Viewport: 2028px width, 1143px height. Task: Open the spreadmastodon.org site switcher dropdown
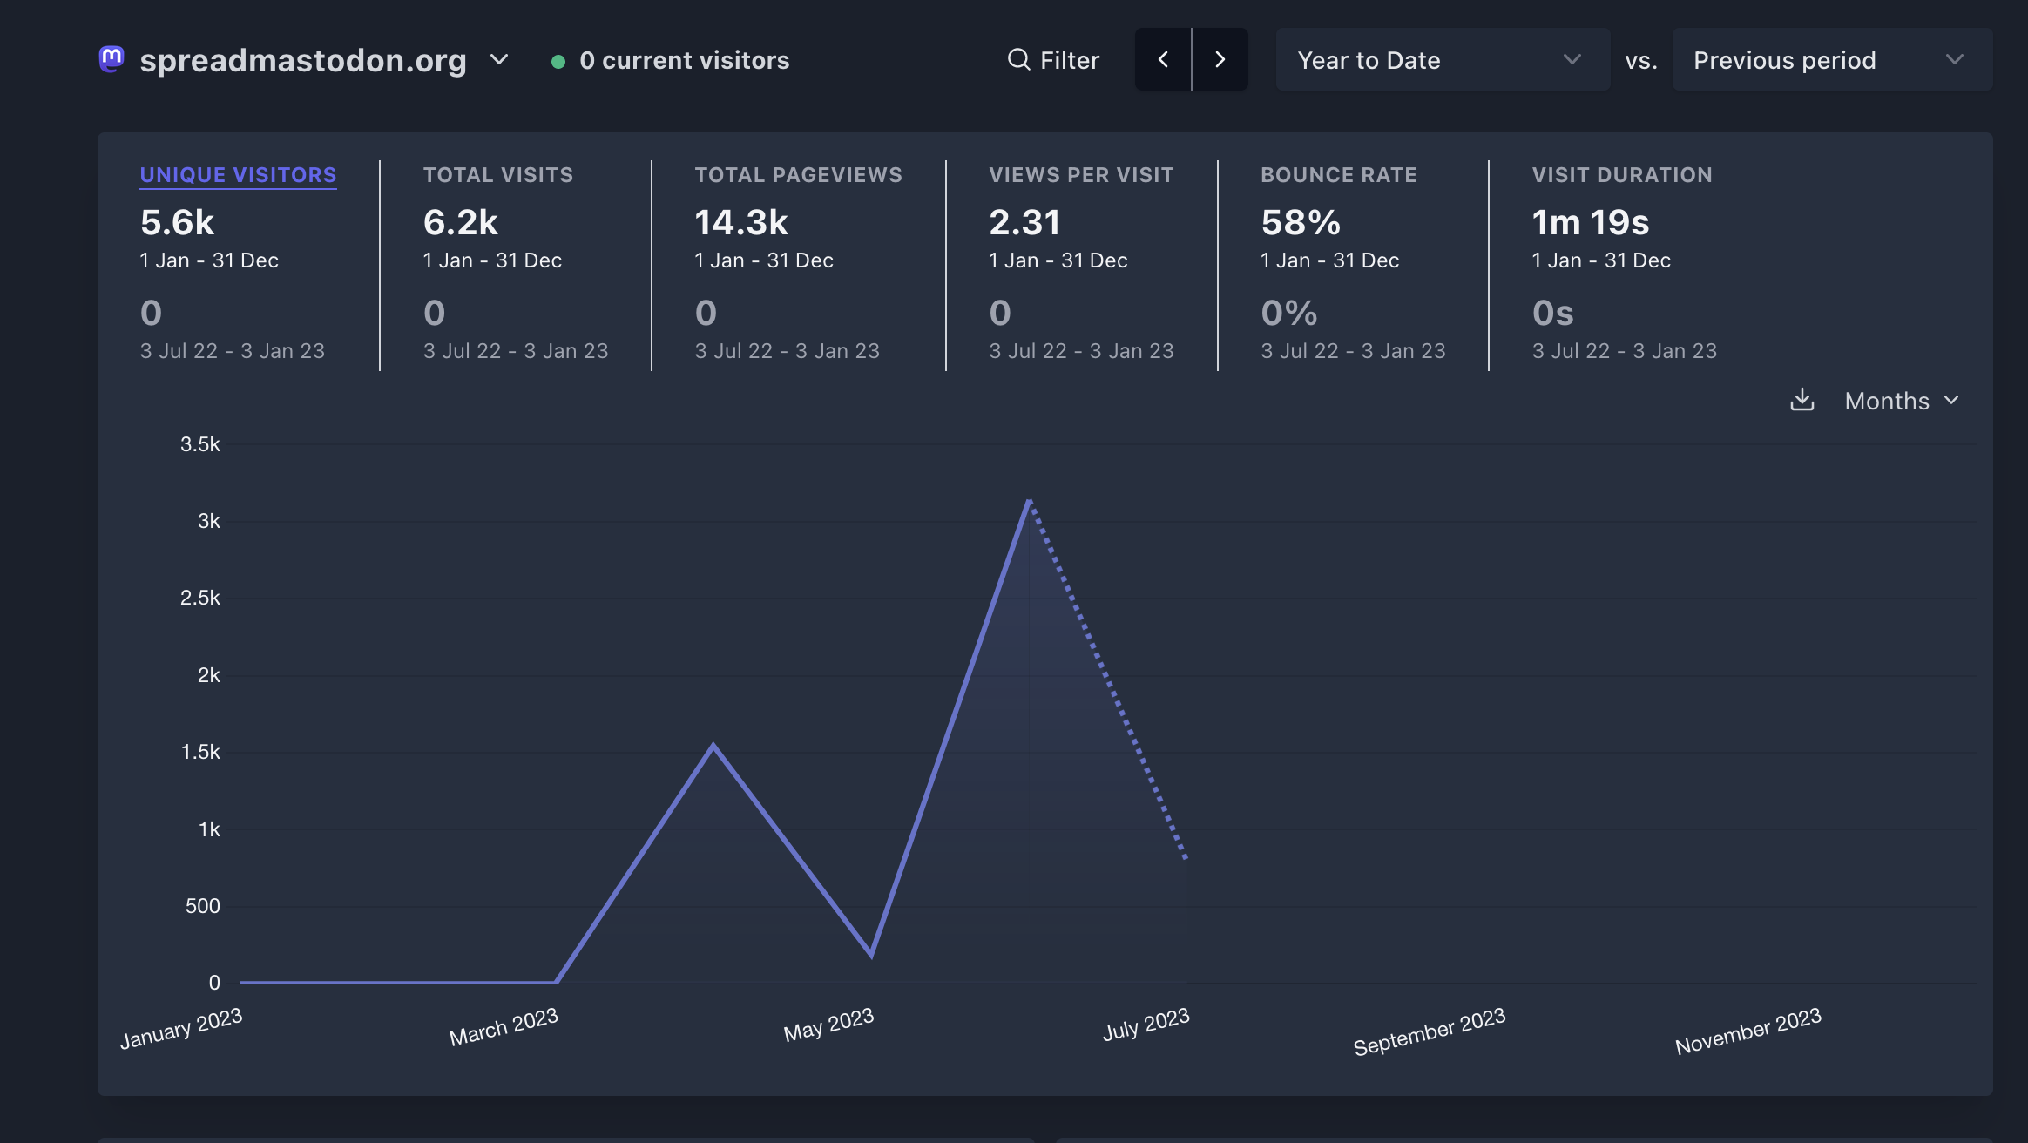click(x=499, y=59)
